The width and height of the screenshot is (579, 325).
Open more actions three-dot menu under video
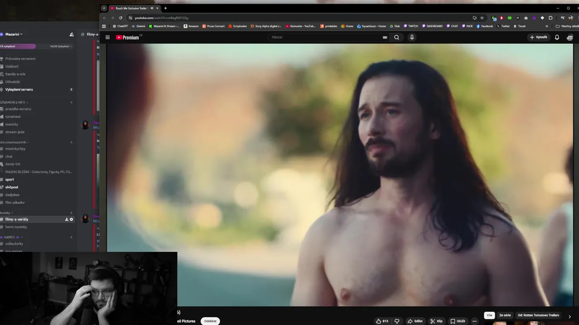(x=474, y=321)
